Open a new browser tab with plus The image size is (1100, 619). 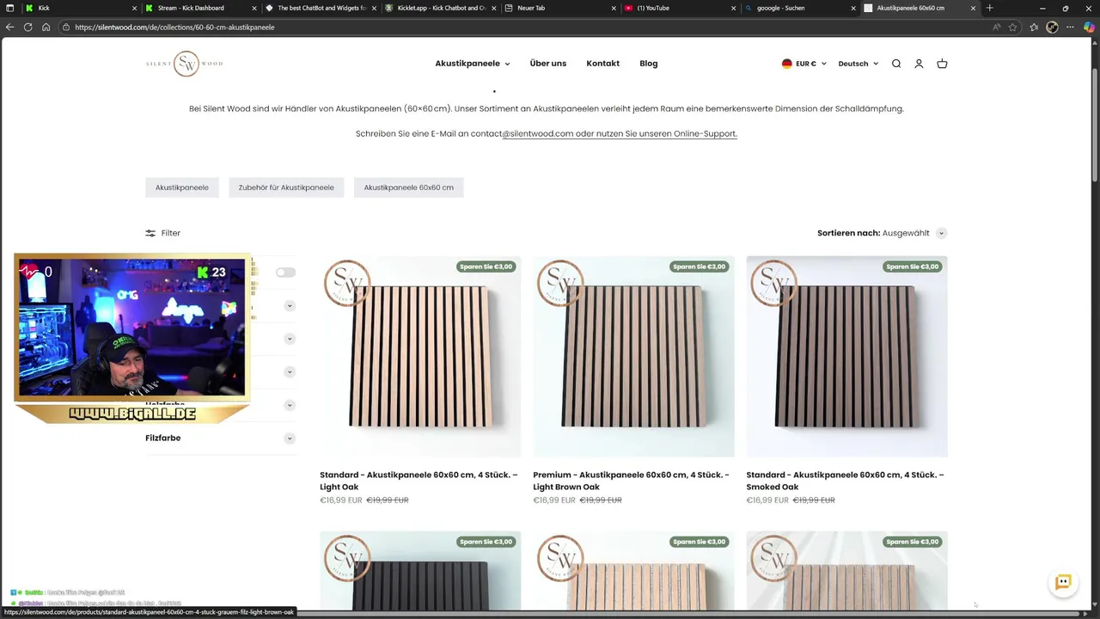pyautogui.click(x=990, y=8)
